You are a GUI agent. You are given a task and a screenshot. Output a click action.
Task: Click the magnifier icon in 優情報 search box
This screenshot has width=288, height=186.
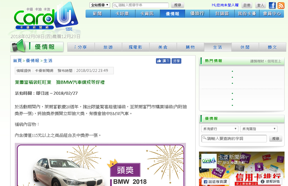coord(204,138)
